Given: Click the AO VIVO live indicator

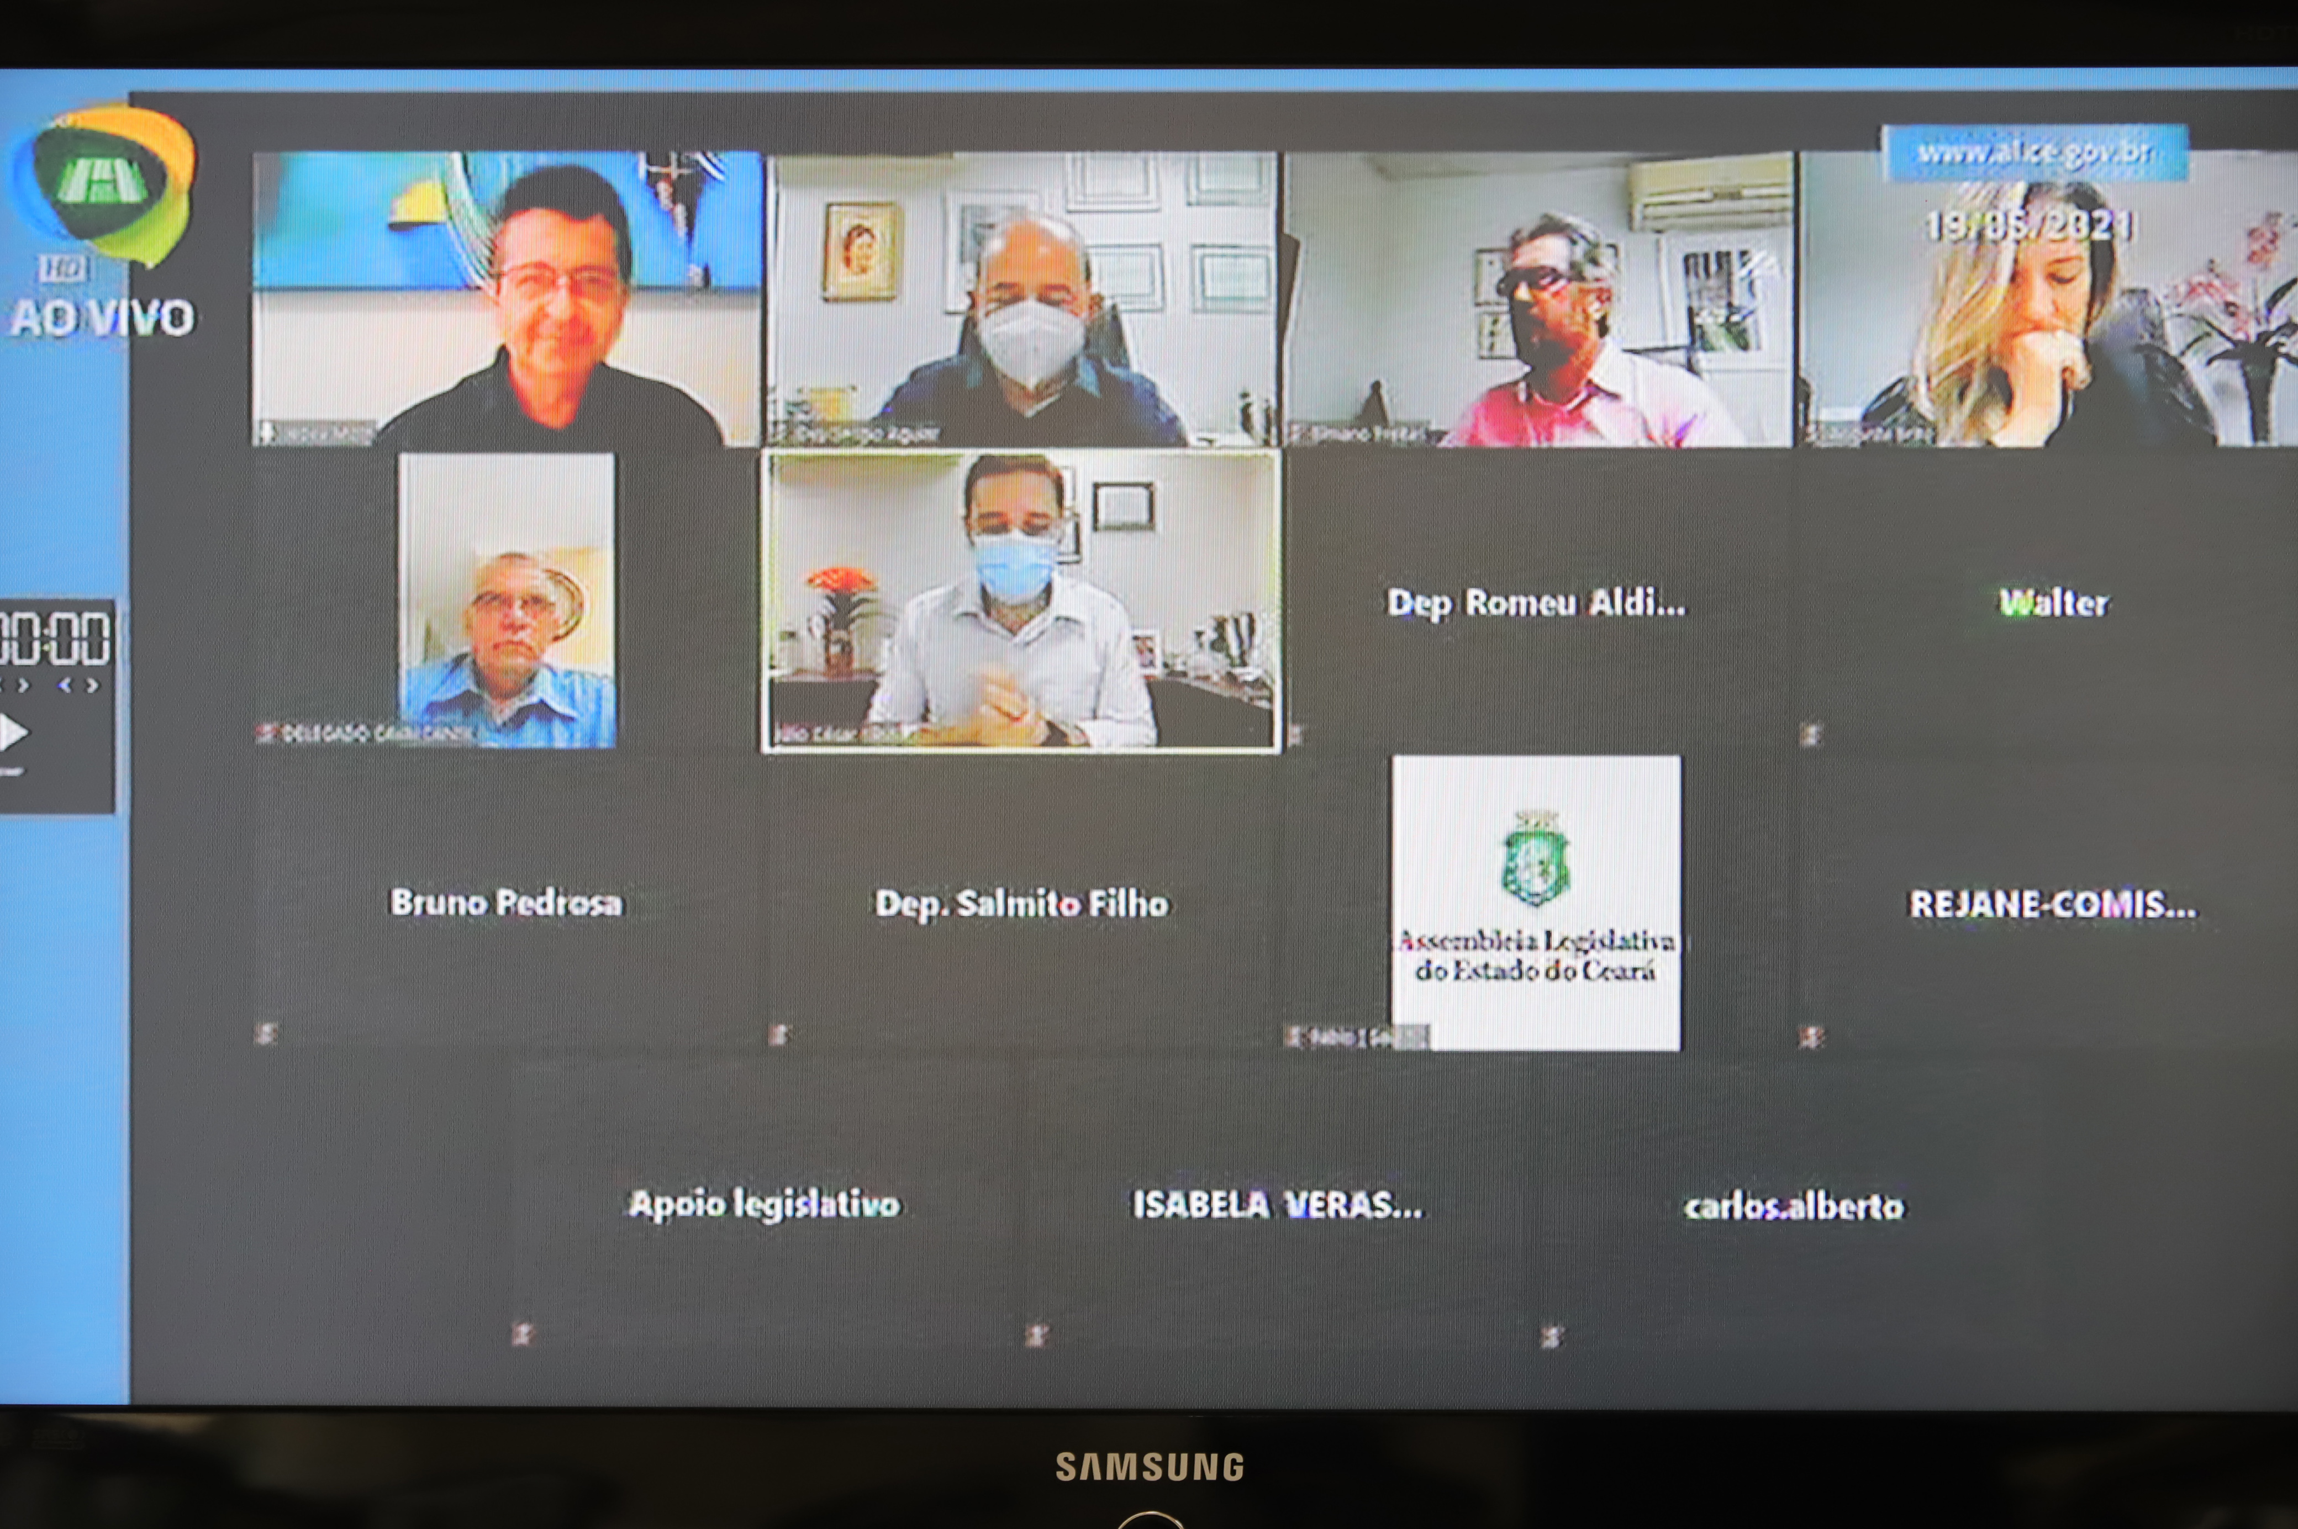Looking at the screenshot, I should click(x=102, y=318).
